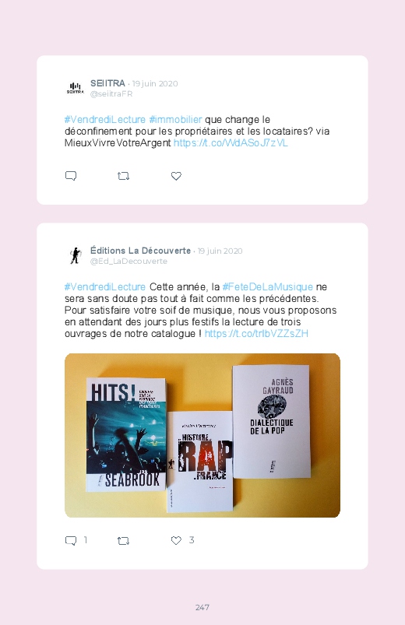Reply to the Éditions La Découverte tweet
405x625 pixels.
click(71, 540)
